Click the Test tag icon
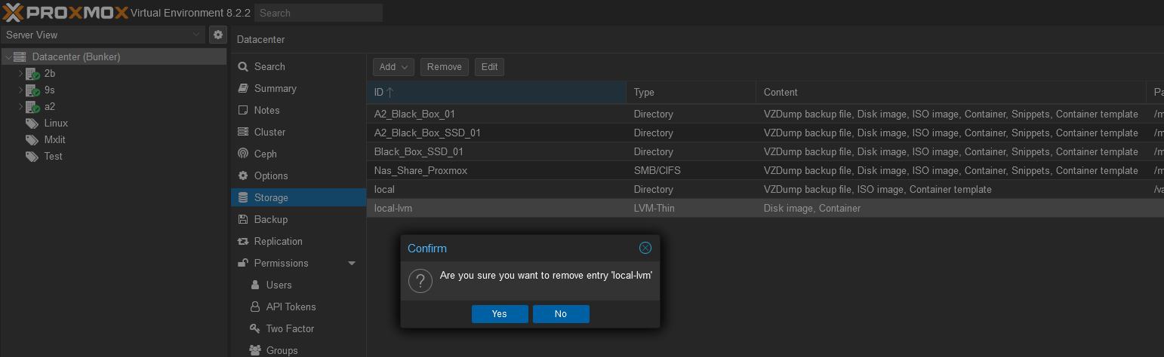The height and width of the screenshot is (357, 1164). point(32,157)
